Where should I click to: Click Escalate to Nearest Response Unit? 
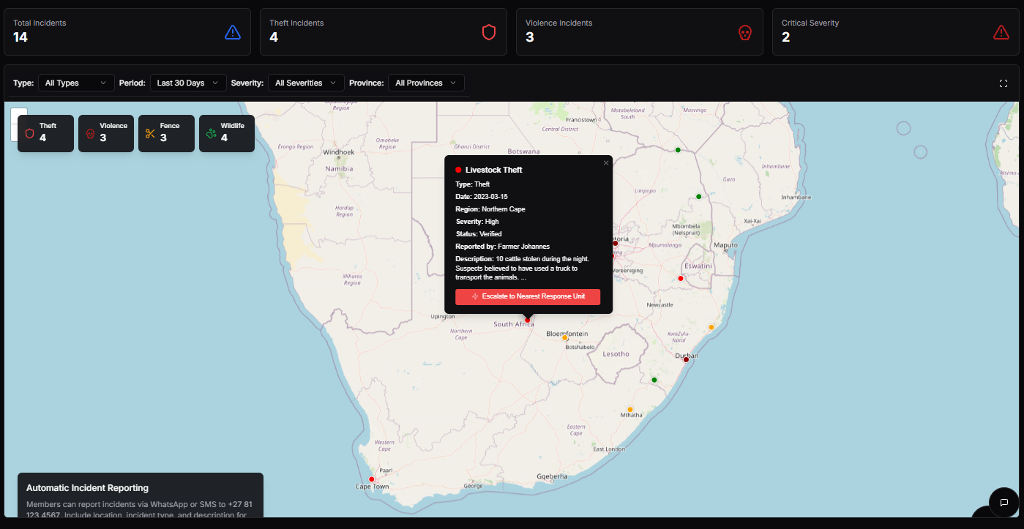(x=528, y=296)
